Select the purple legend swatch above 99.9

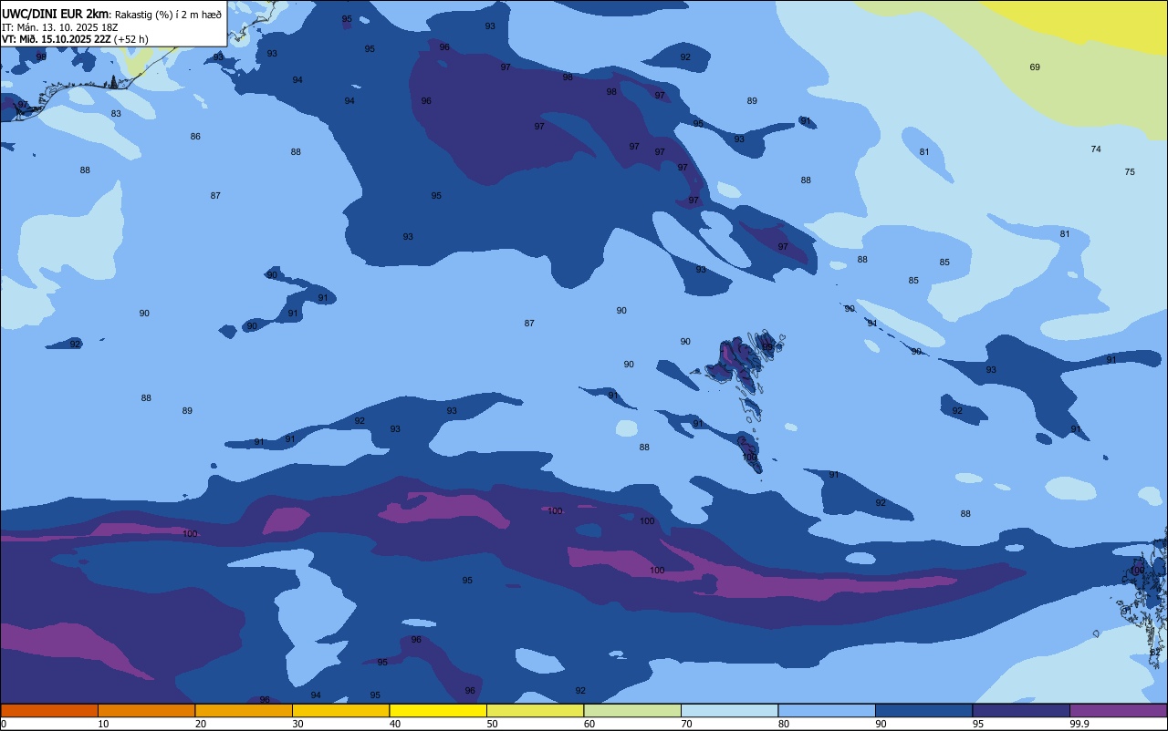pyautogui.click(x=1118, y=710)
